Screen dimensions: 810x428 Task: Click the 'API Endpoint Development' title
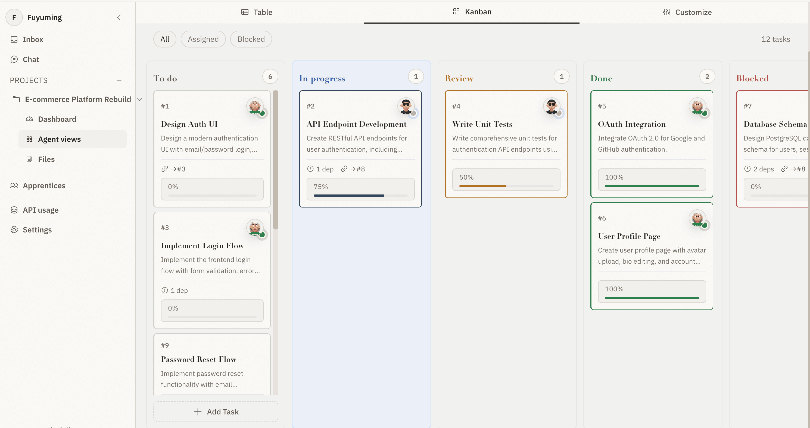coord(356,124)
